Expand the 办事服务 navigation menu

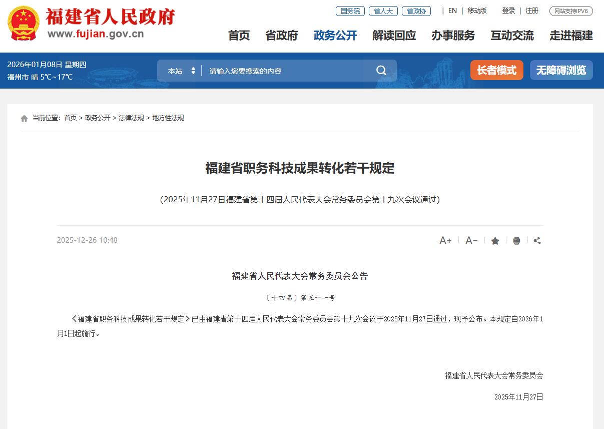pos(453,36)
